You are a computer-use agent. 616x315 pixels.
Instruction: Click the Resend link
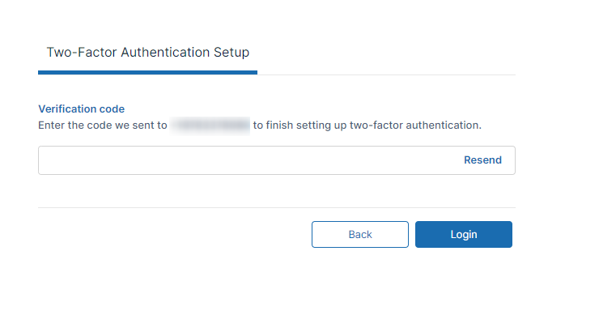[482, 160]
